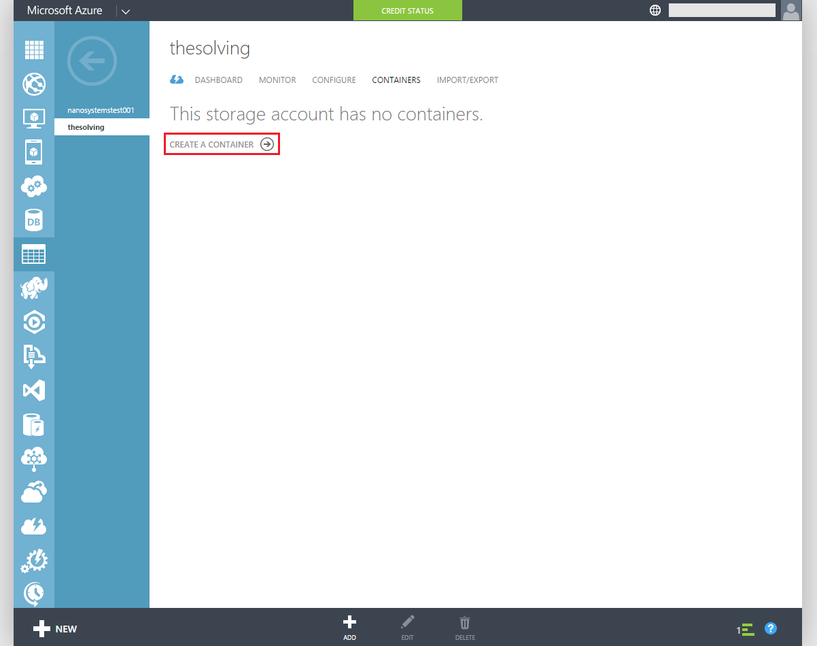Open the language globe icon
This screenshot has height=646, width=817.
pos(655,10)
